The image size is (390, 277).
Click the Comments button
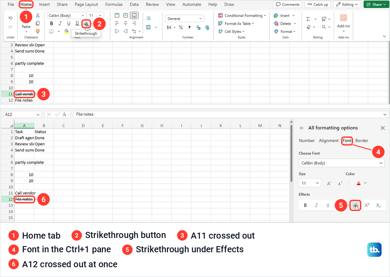[x=288, y=5]
